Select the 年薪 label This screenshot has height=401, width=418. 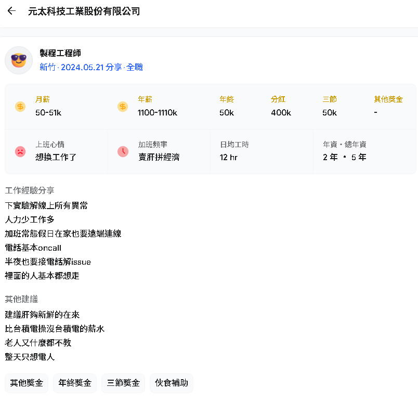(145, 99)
